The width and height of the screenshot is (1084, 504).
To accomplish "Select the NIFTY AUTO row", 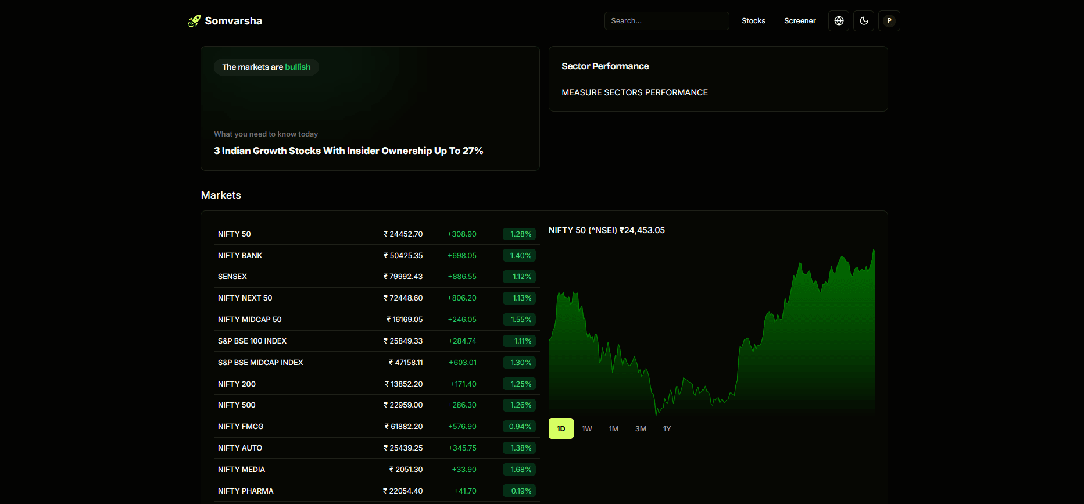I will click(377, 448).
